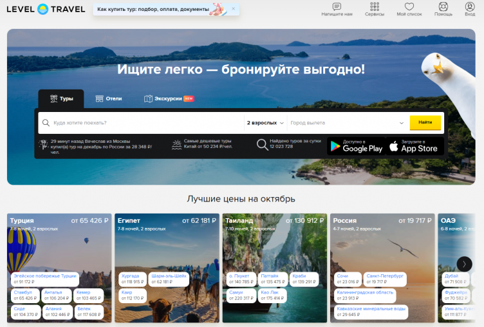The image size is (484, 327).
Task: Select the 'Белек' price chip
Action: click(x=89, y=312)
